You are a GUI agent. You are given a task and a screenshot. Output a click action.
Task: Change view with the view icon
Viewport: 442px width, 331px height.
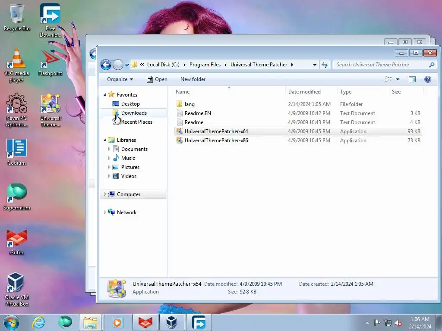click(x=388, y=79)
